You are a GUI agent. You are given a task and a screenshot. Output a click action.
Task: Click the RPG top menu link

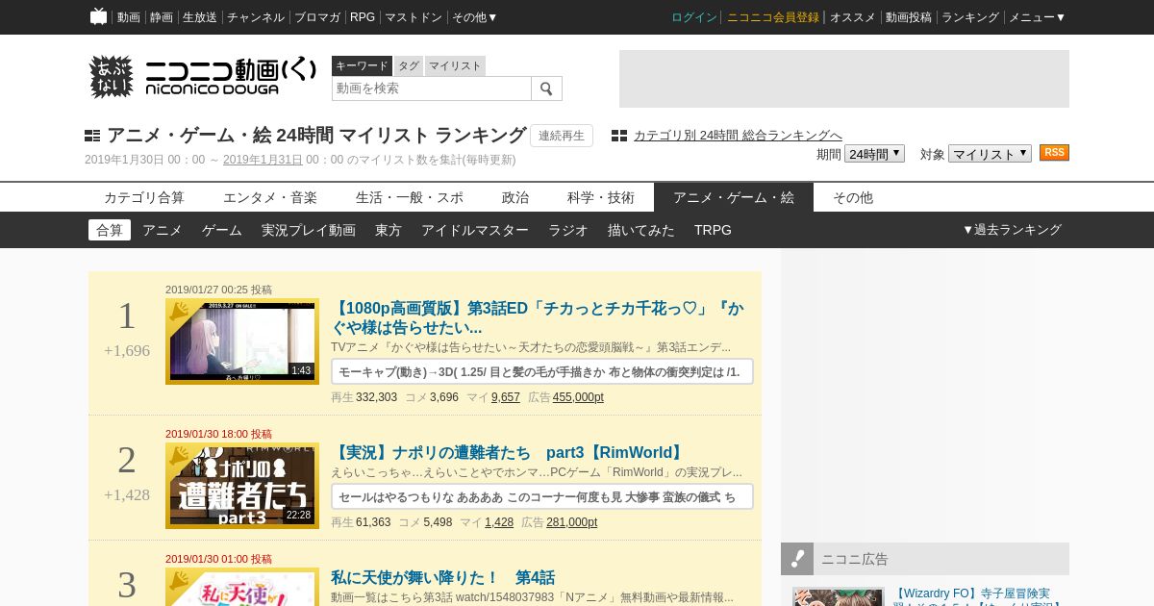pyautogui.click(x=363, y=17)
